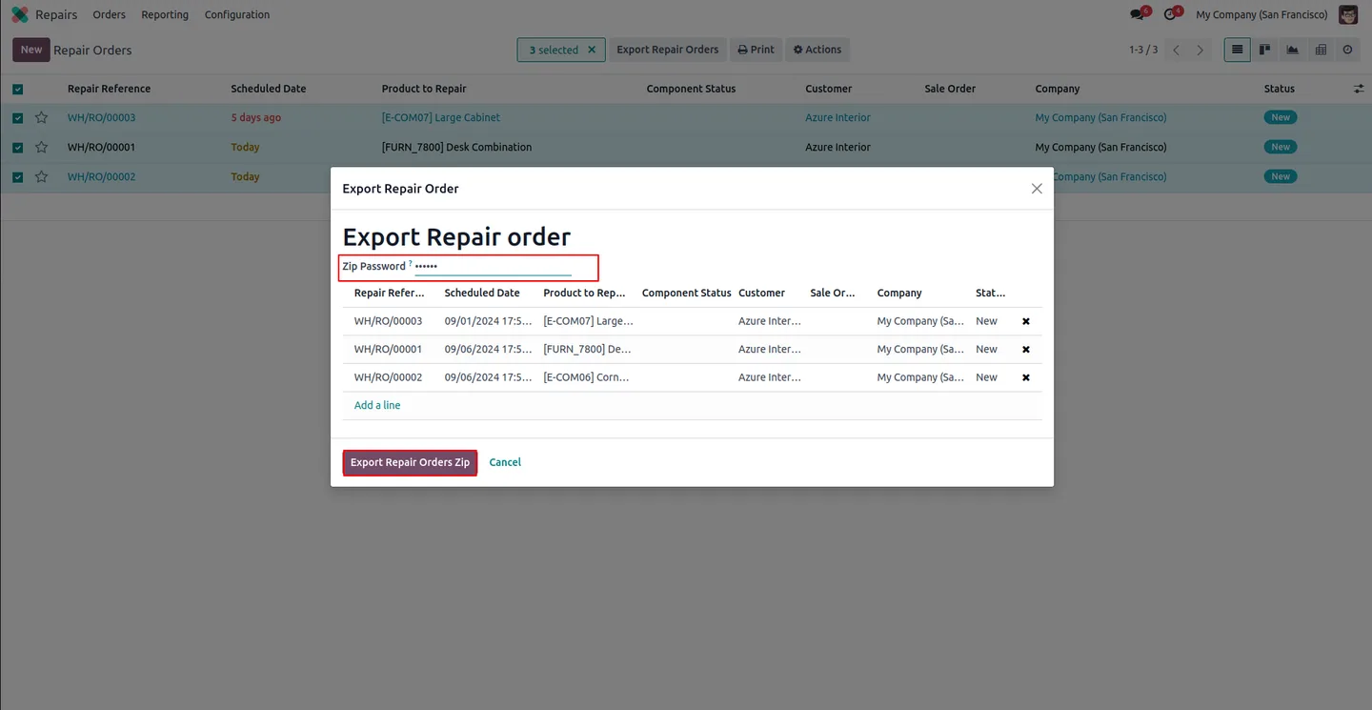Click Export Repair Orders Zip button

click(x=410, y=462)
